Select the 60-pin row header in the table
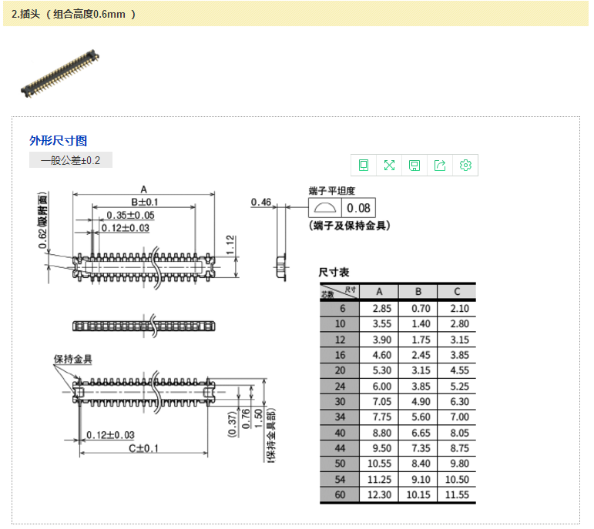 coord(340,495)
